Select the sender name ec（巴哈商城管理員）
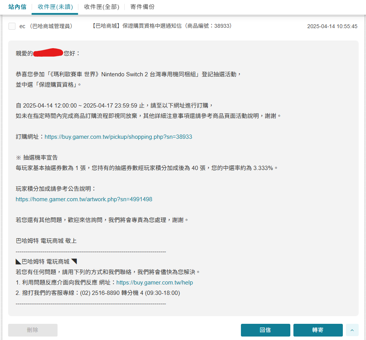Viewport: 366px width, 340px height. coord(46,26)
